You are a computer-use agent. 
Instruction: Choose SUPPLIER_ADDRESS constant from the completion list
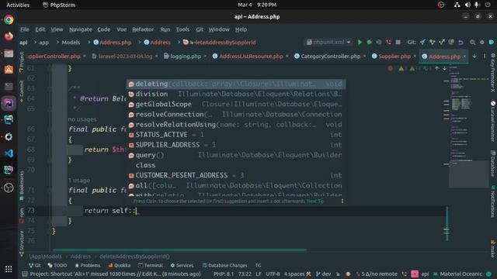coord(236,145)
